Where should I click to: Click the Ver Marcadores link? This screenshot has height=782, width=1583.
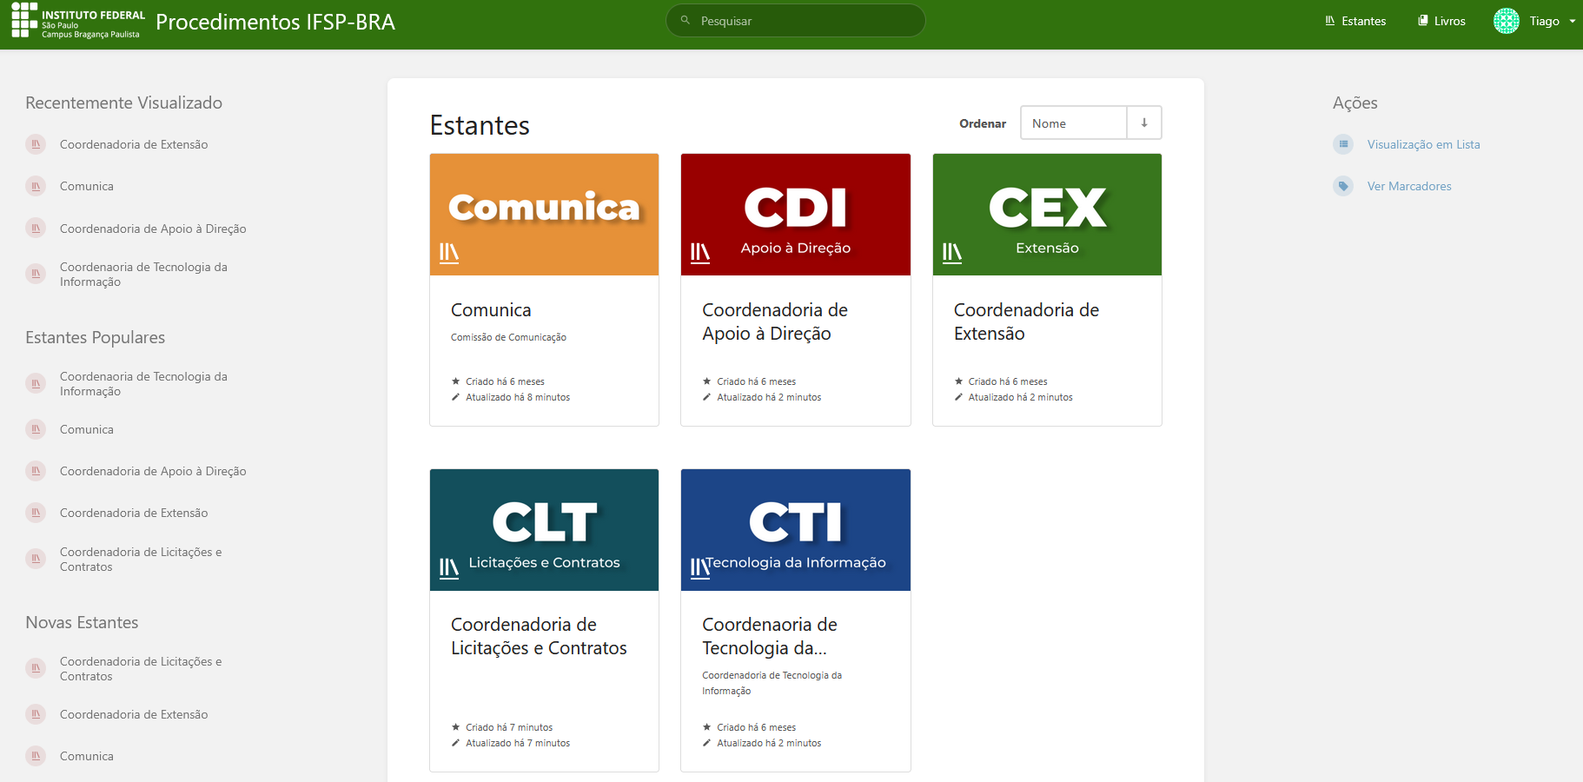coord(1409,186)
